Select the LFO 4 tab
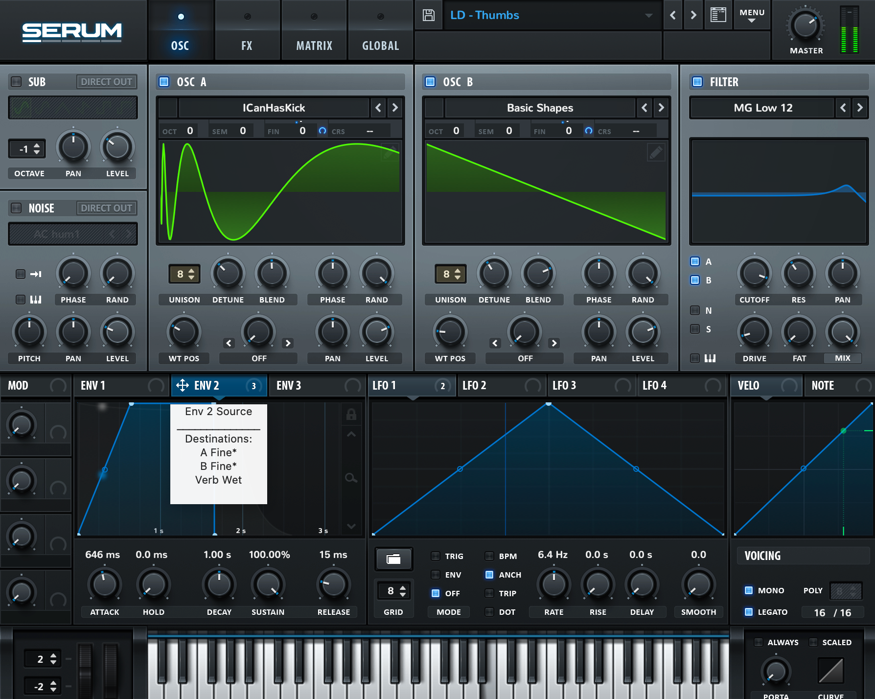Image resolution: width=875 pixels, height=699 pixels. tap(682, 386)
